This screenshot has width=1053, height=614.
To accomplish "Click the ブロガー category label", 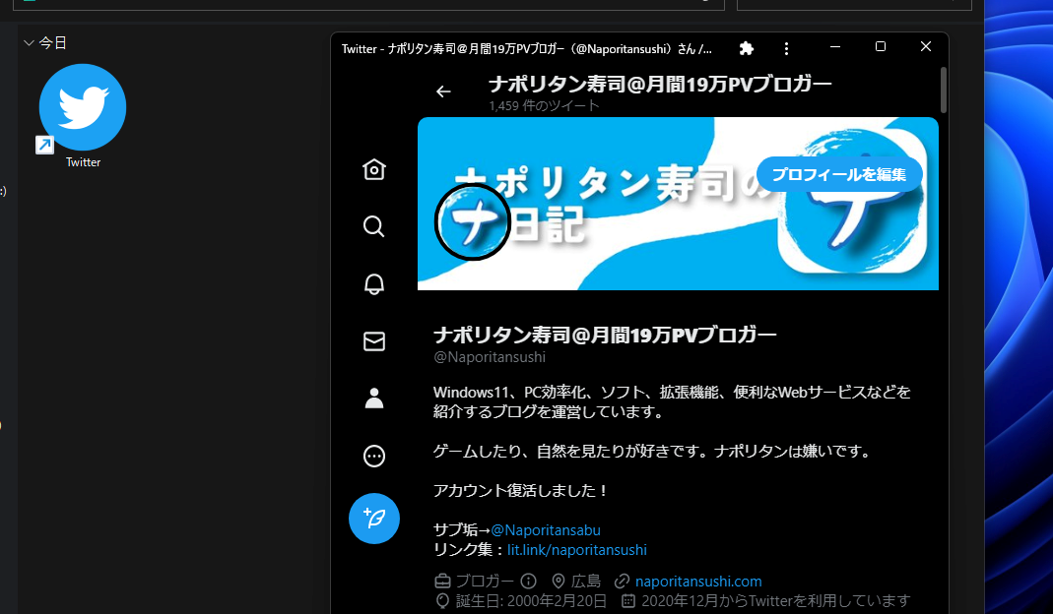I will (x=485, y=582).
